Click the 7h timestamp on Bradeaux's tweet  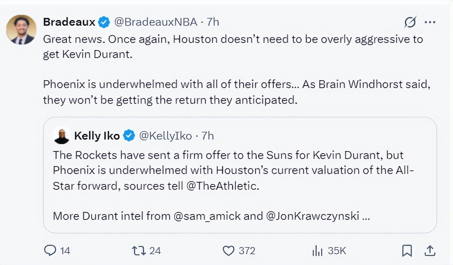[213, 22]
